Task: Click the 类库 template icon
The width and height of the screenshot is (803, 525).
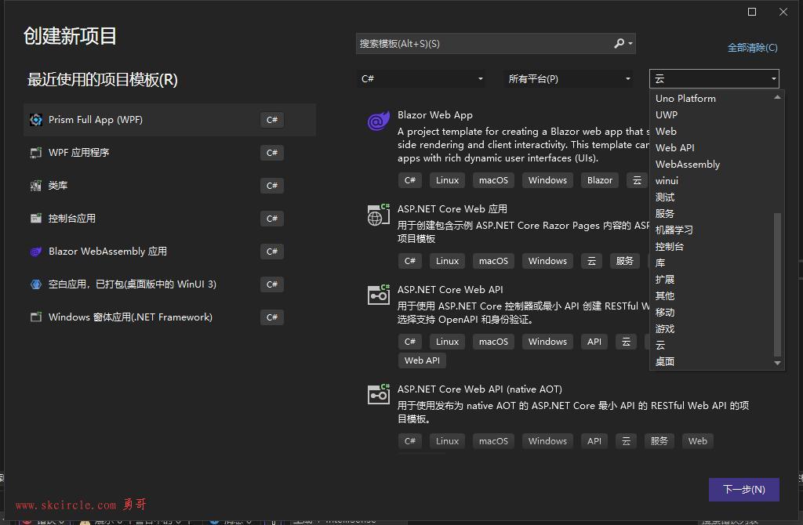Action: click(x=36, y=186)
